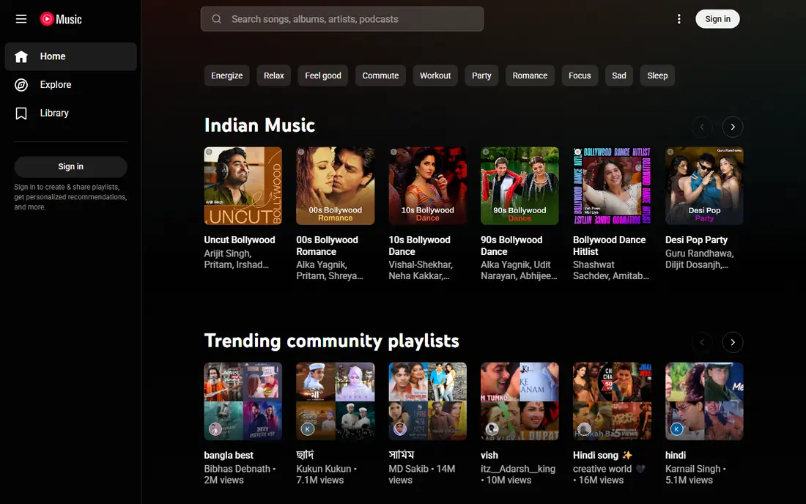Select the Romance mood chip
This screenshot has width=806, height=504.
pyautogui.click(x=530, y=75)
